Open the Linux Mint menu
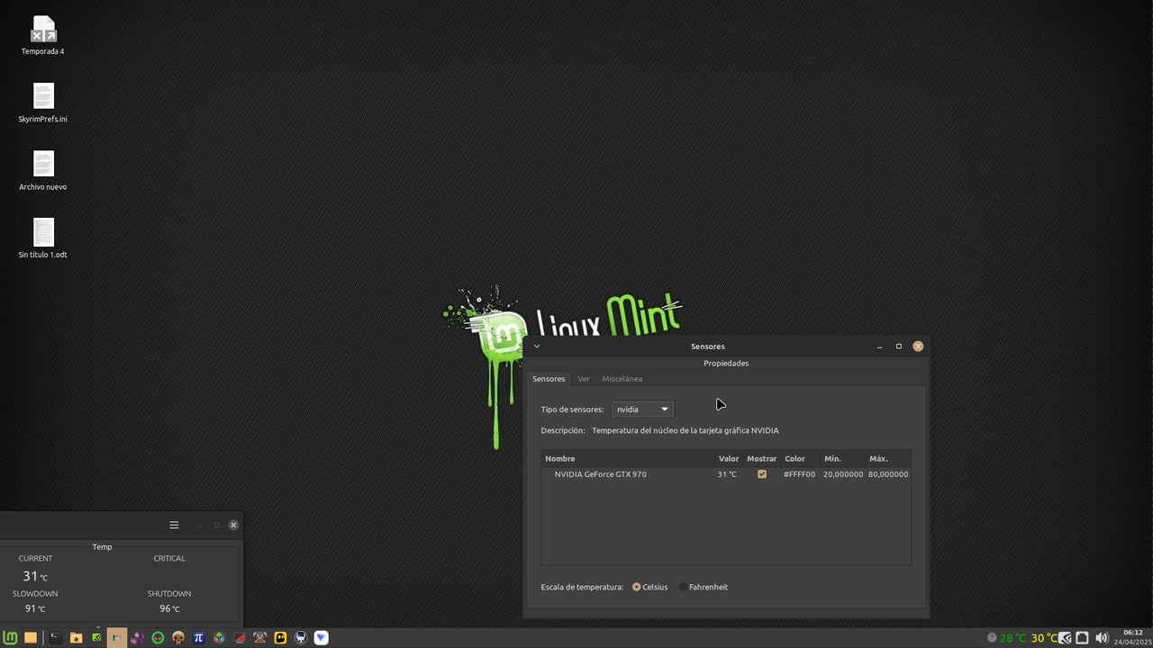Screen dimensions: 1153x648 point(10,637)
